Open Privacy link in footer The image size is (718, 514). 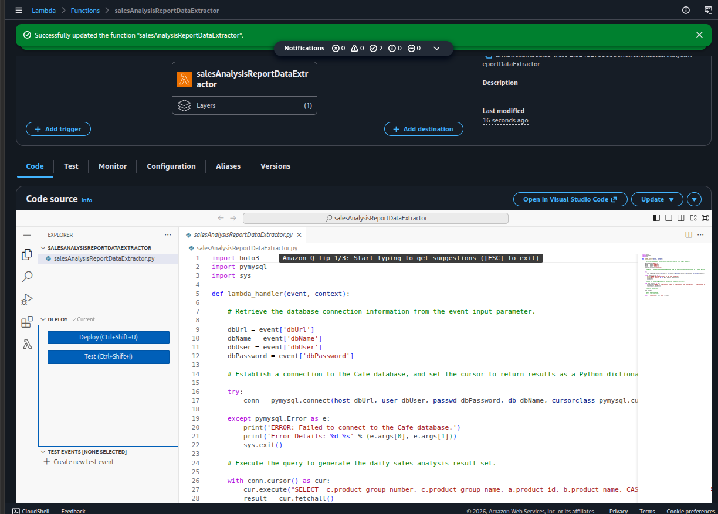618,511
